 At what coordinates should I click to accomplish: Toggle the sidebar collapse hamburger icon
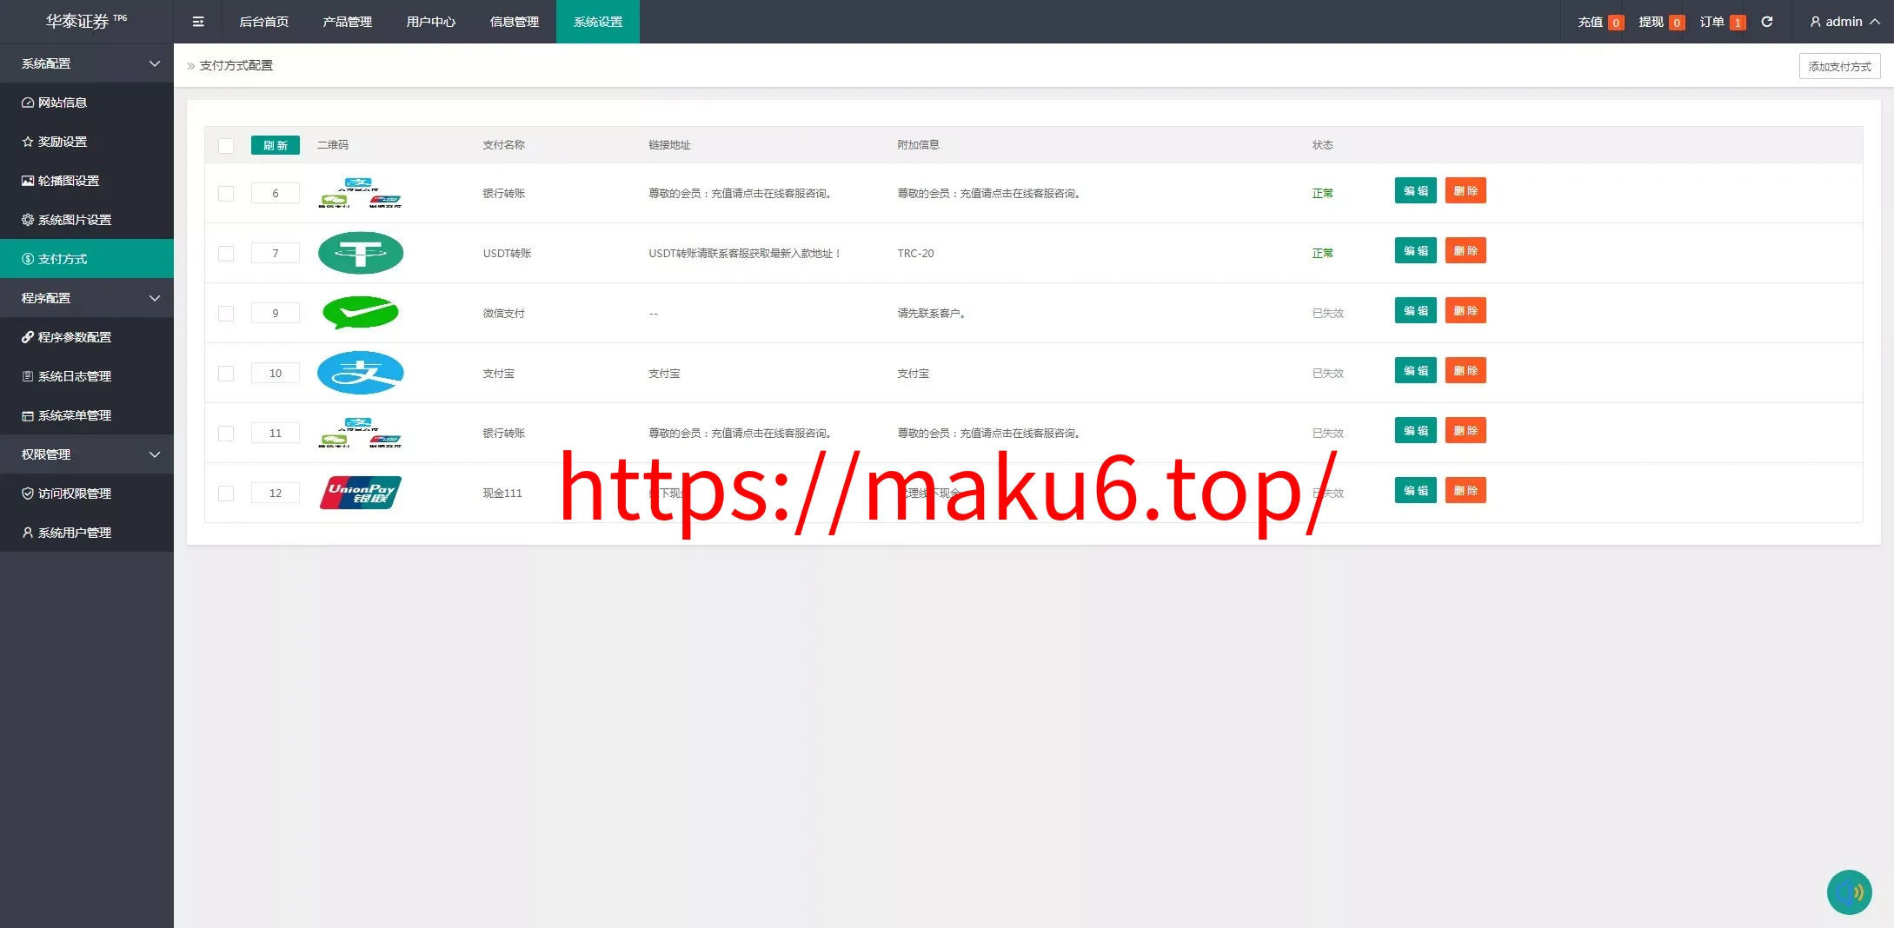pyautogui.click(x=198, y=22)
